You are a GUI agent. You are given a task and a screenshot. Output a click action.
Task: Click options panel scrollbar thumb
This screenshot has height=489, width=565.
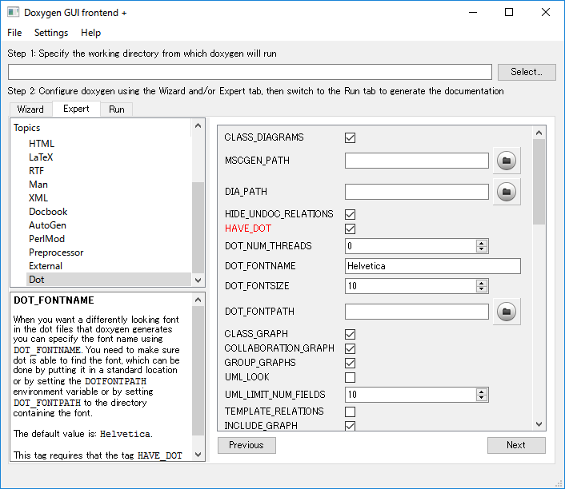pos(539,181)
